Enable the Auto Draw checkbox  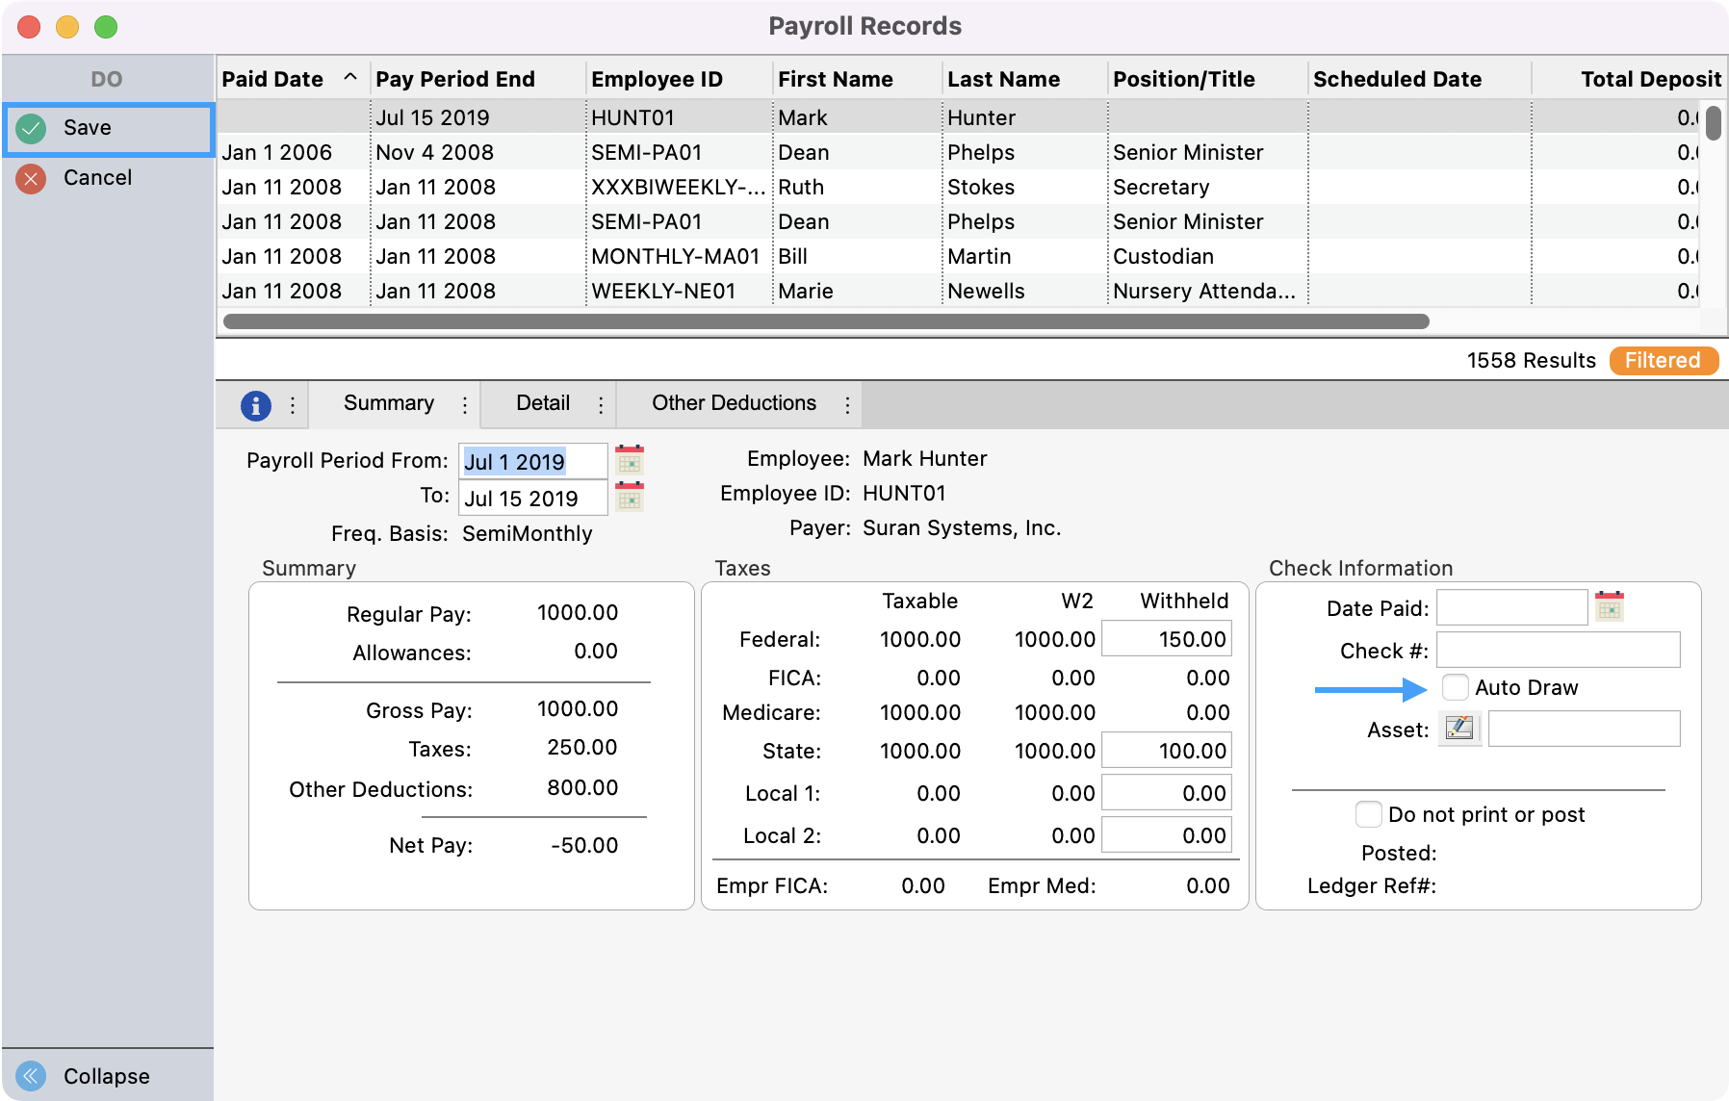tap(1455, 687)
